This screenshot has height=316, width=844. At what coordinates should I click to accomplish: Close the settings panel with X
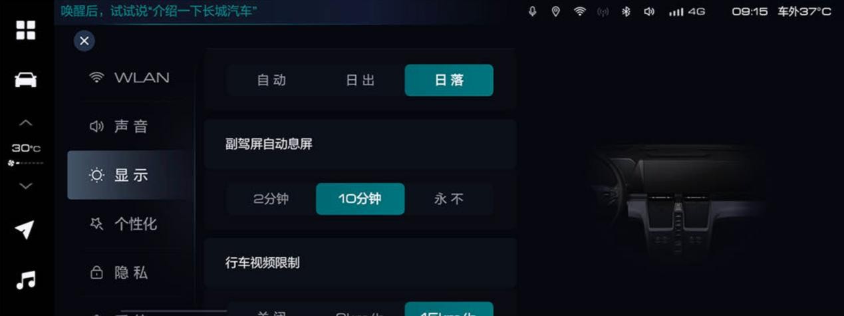[x=84, y=41]
